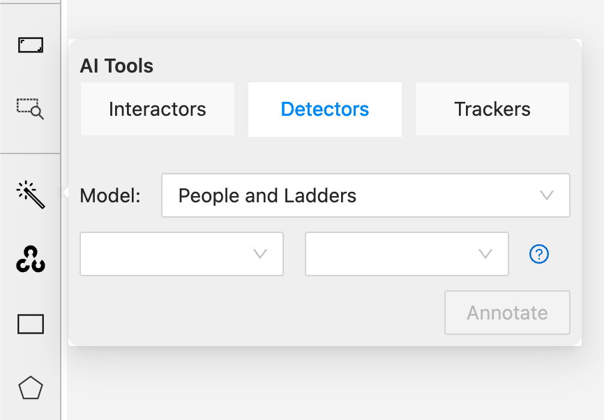Image resolution: width=604 pixels, height=420 pixels.
Task: Click the AI Tools heading
Action: [116, 66]
